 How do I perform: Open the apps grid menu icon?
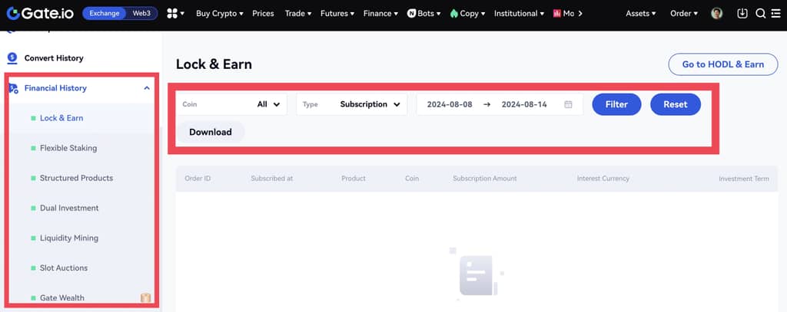click(x=172, y=13)
